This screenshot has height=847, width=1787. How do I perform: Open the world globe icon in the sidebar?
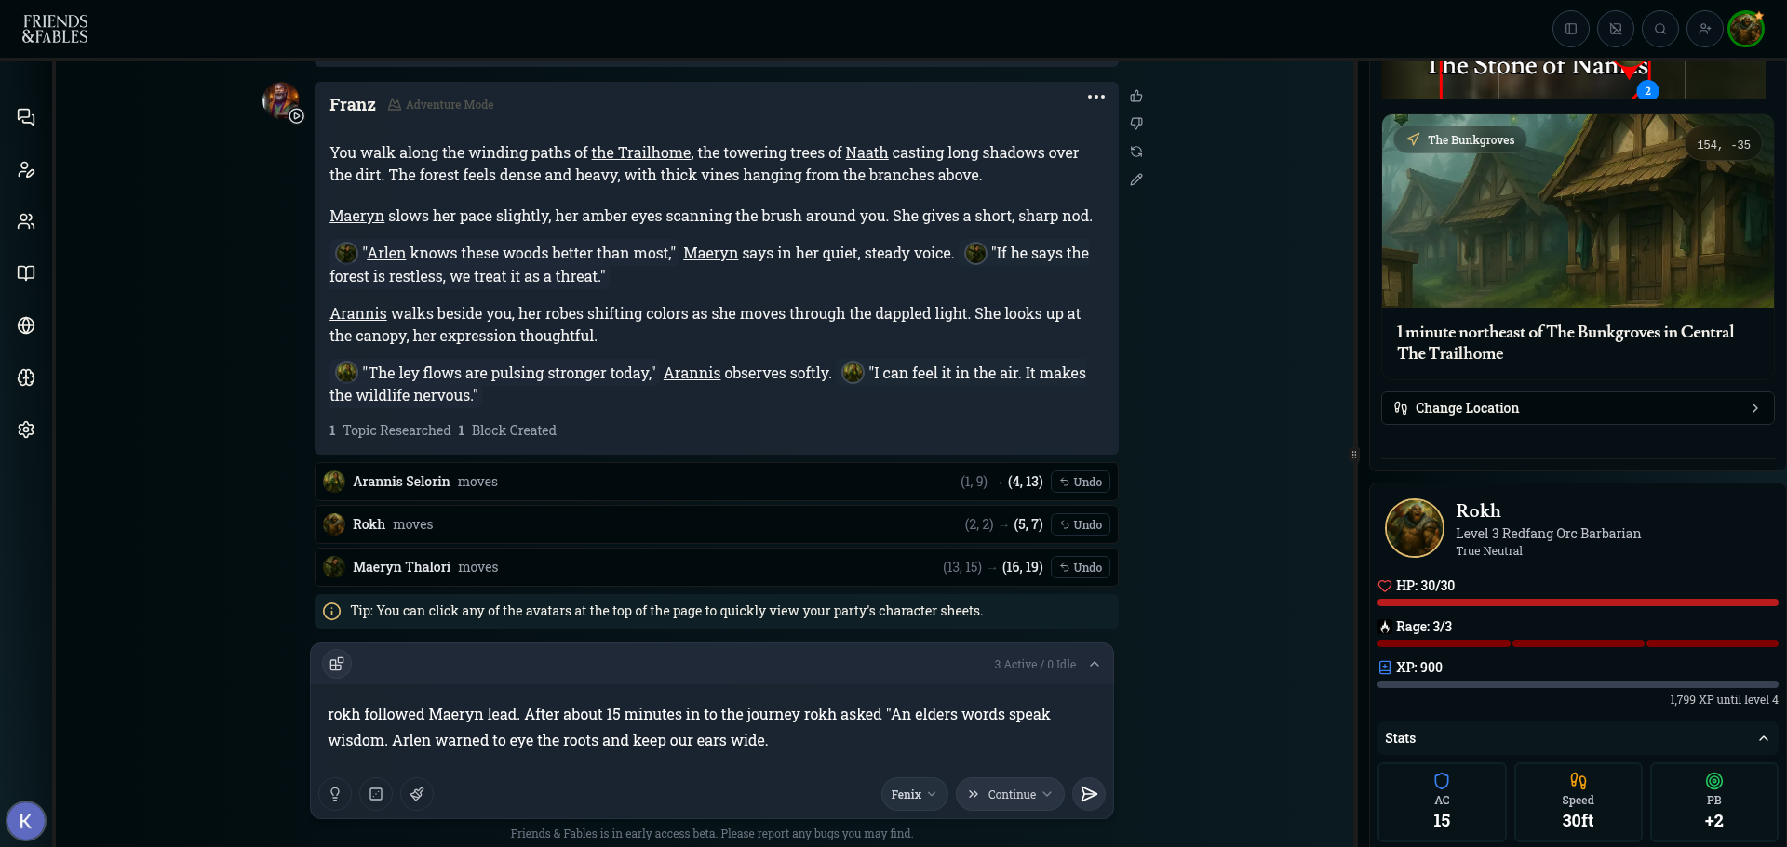(x=26, y=325)
